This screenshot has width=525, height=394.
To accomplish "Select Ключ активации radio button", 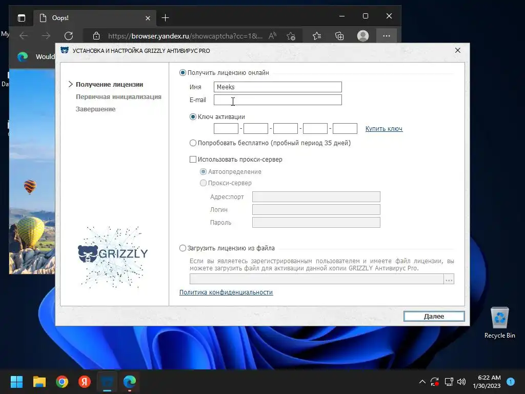I will [193, 117].
